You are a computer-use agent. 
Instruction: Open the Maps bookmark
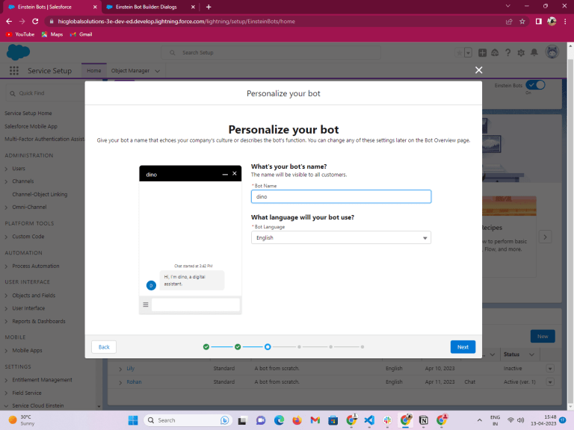(52, 34)
